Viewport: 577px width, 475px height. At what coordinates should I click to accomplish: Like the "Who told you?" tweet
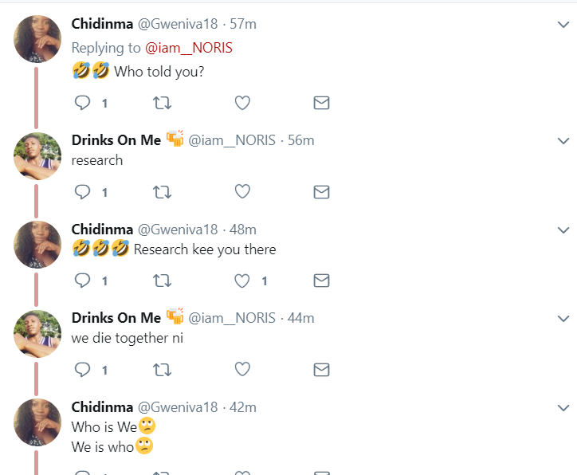pyautogui.click(x=242, y=103)
